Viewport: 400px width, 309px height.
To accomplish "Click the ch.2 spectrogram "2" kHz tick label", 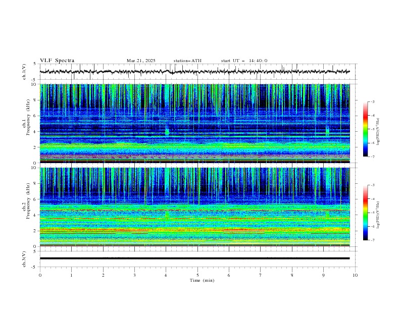I will pyautogui.click(x=35, y=231).
